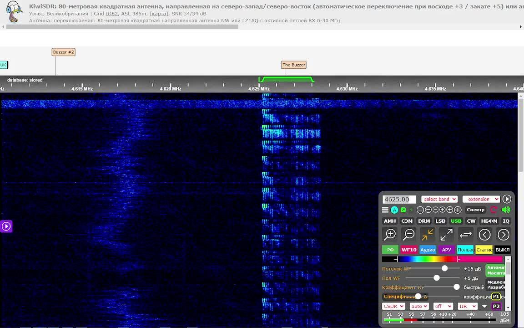Click play icon next to extension dropdown
This screenshot has height=328, width=524.
tap(507, 199)
